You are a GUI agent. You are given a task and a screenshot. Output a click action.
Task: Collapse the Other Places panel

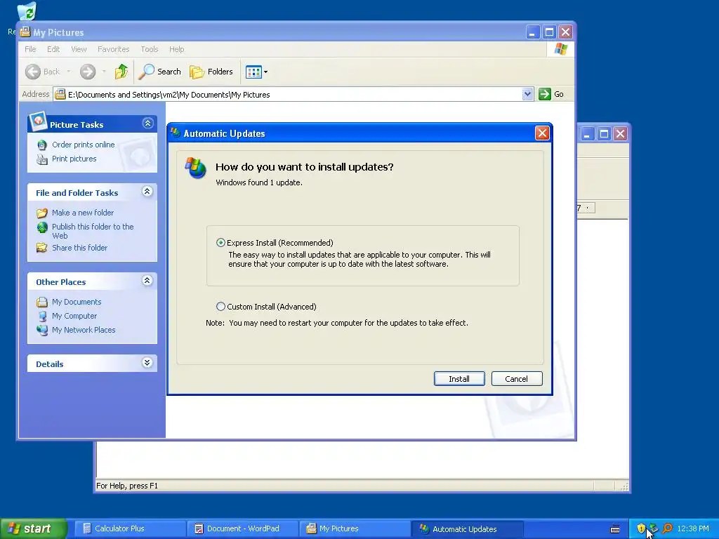point(147,281)
